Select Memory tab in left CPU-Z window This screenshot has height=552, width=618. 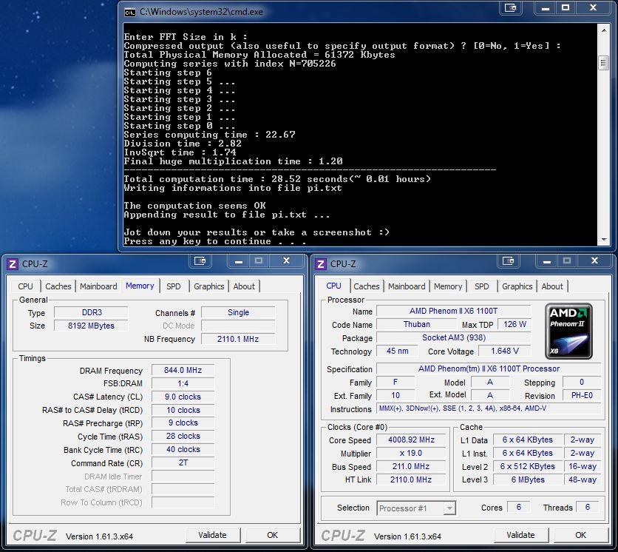(x=140, y=286)
